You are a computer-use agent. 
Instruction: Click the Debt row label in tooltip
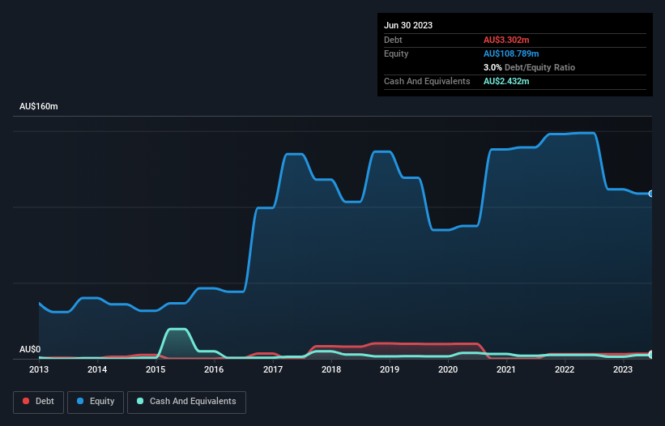coord(393,40)
